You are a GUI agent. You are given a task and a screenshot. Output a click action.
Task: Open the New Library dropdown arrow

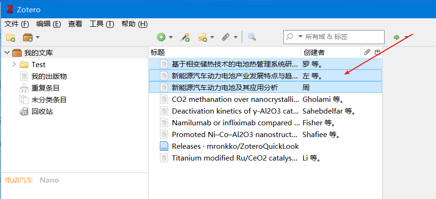point(38,37)
